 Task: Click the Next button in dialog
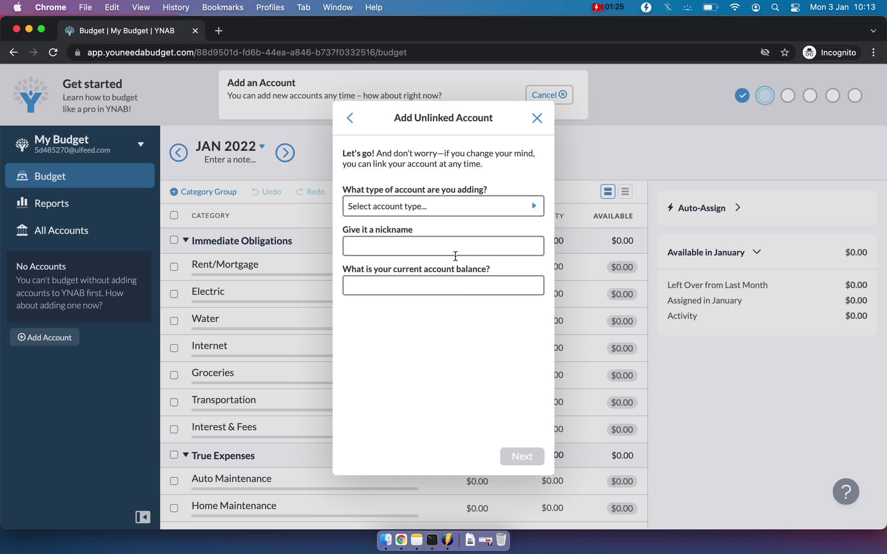coord(522,456)
